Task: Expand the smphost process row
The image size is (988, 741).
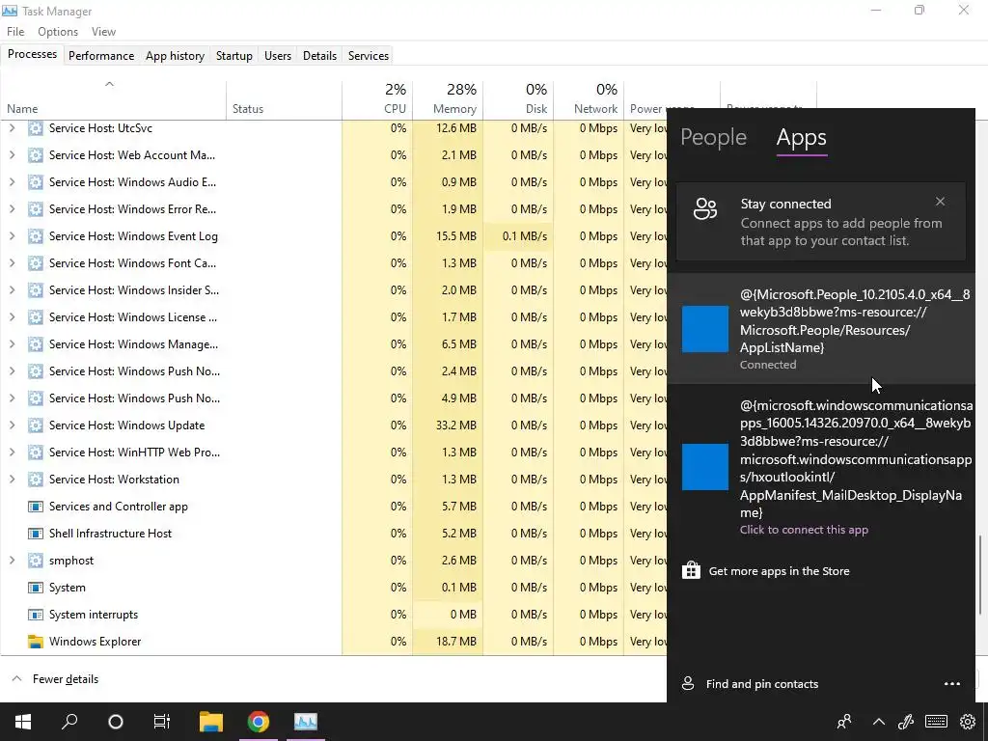Action: point(12,561)
